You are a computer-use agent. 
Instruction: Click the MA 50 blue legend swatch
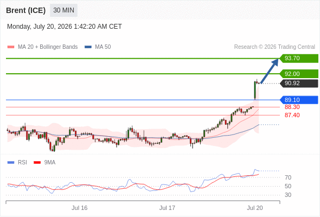tap(88, 47)
